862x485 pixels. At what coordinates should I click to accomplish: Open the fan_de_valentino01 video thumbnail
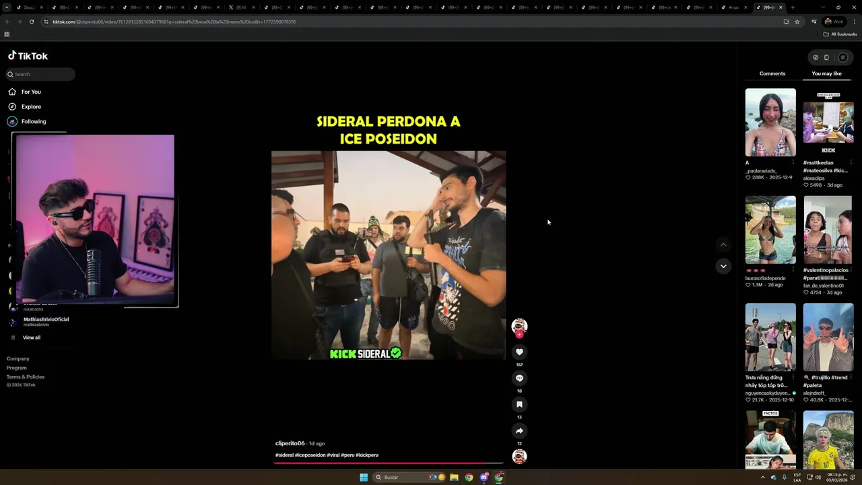click(828, 230)
